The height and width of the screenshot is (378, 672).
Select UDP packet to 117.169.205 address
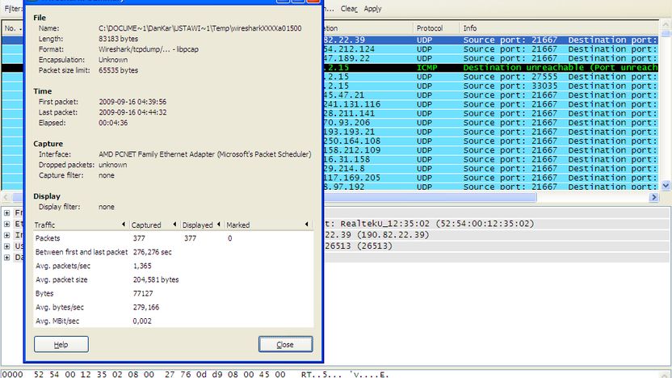tap(491, 178)
